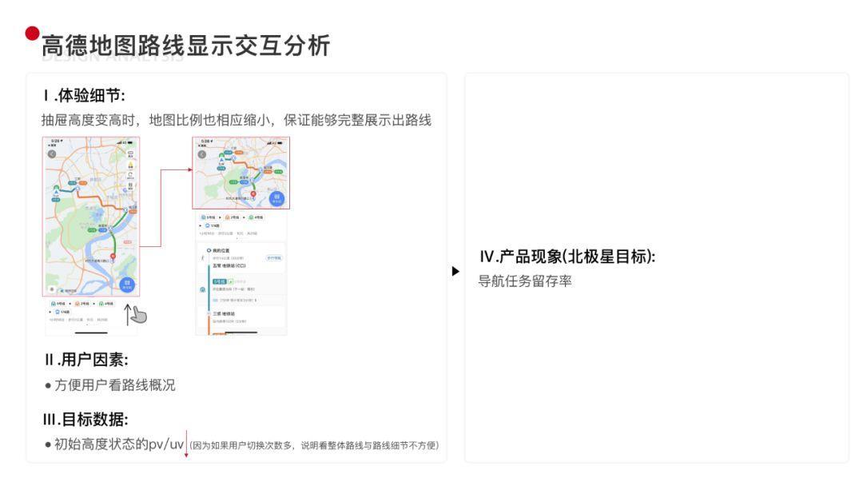Tap the home indicator bar below left drawer

click(x=91, y=333)
